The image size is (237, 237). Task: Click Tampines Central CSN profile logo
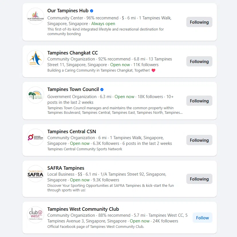[35, 137]
